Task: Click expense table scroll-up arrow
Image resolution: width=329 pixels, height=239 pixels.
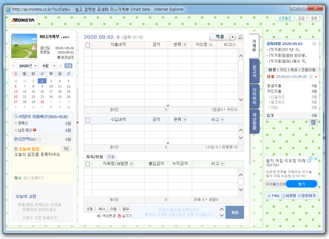Action: 241,56
